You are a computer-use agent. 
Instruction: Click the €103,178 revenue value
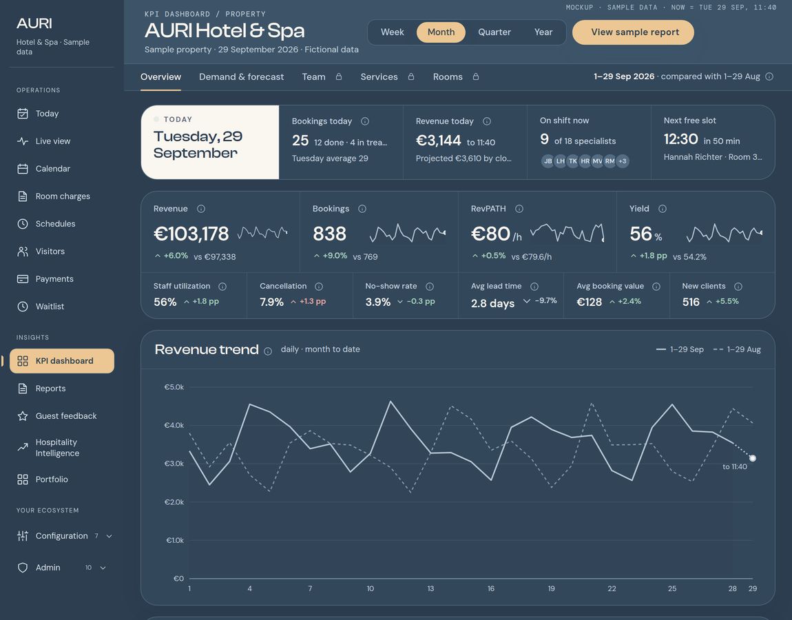[x=191, y=234]
